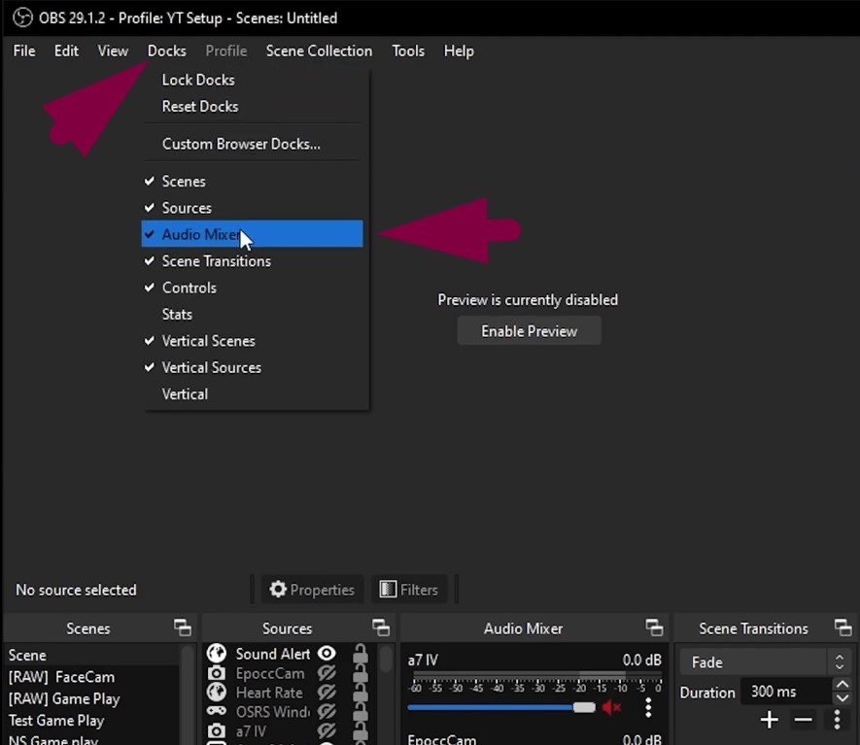Viewport: 860px width, 745px height.
Task: Choose Reset Docks menu entry
Action: [x=253, y=106]
